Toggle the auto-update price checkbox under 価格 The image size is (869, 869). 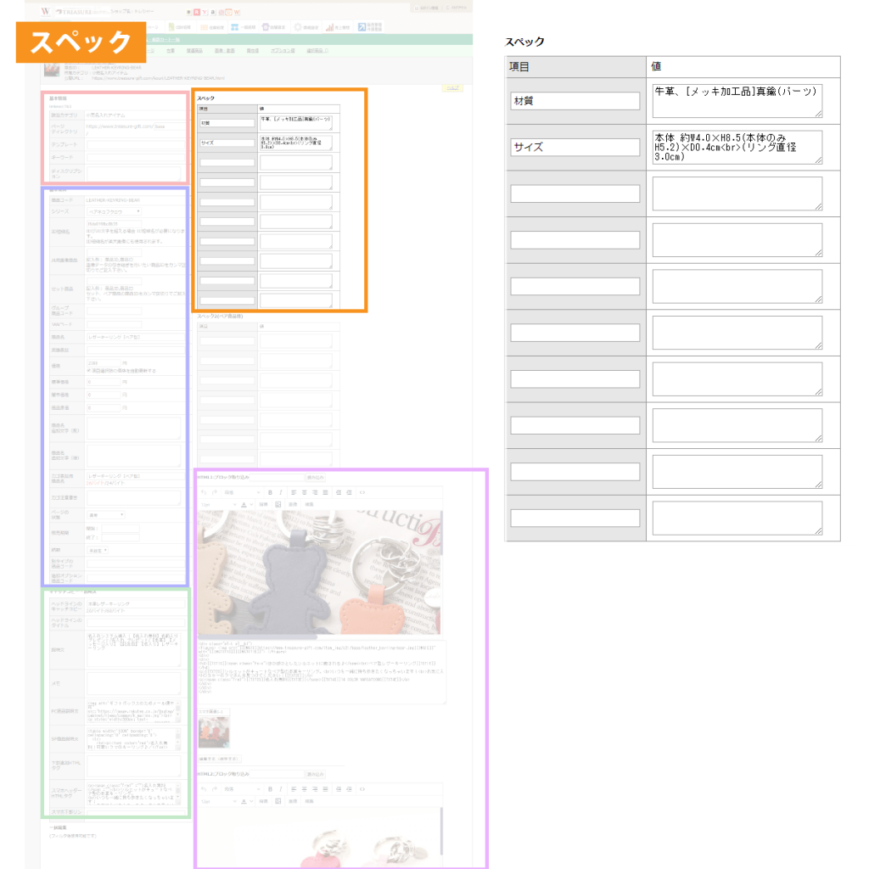[89, 370]
